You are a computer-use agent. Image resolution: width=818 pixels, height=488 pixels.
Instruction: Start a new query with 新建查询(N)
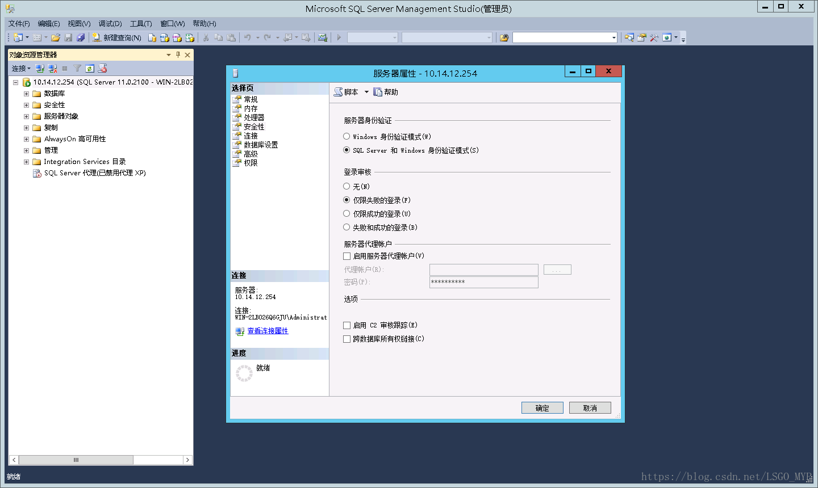click(117, 37)
